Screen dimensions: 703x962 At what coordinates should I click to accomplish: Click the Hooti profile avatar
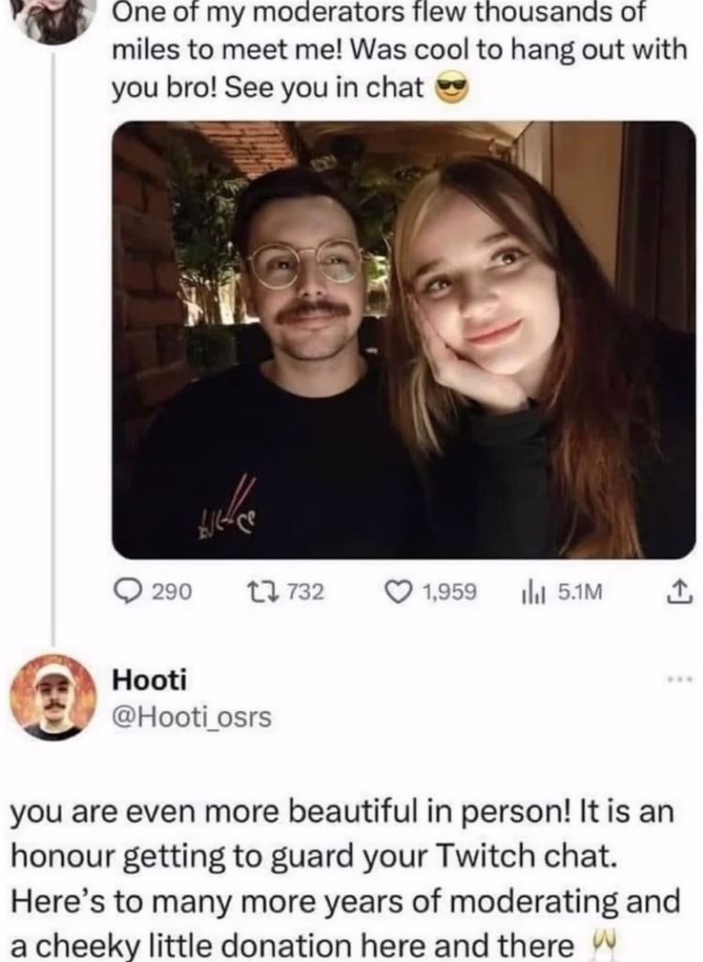click(53, 697)
